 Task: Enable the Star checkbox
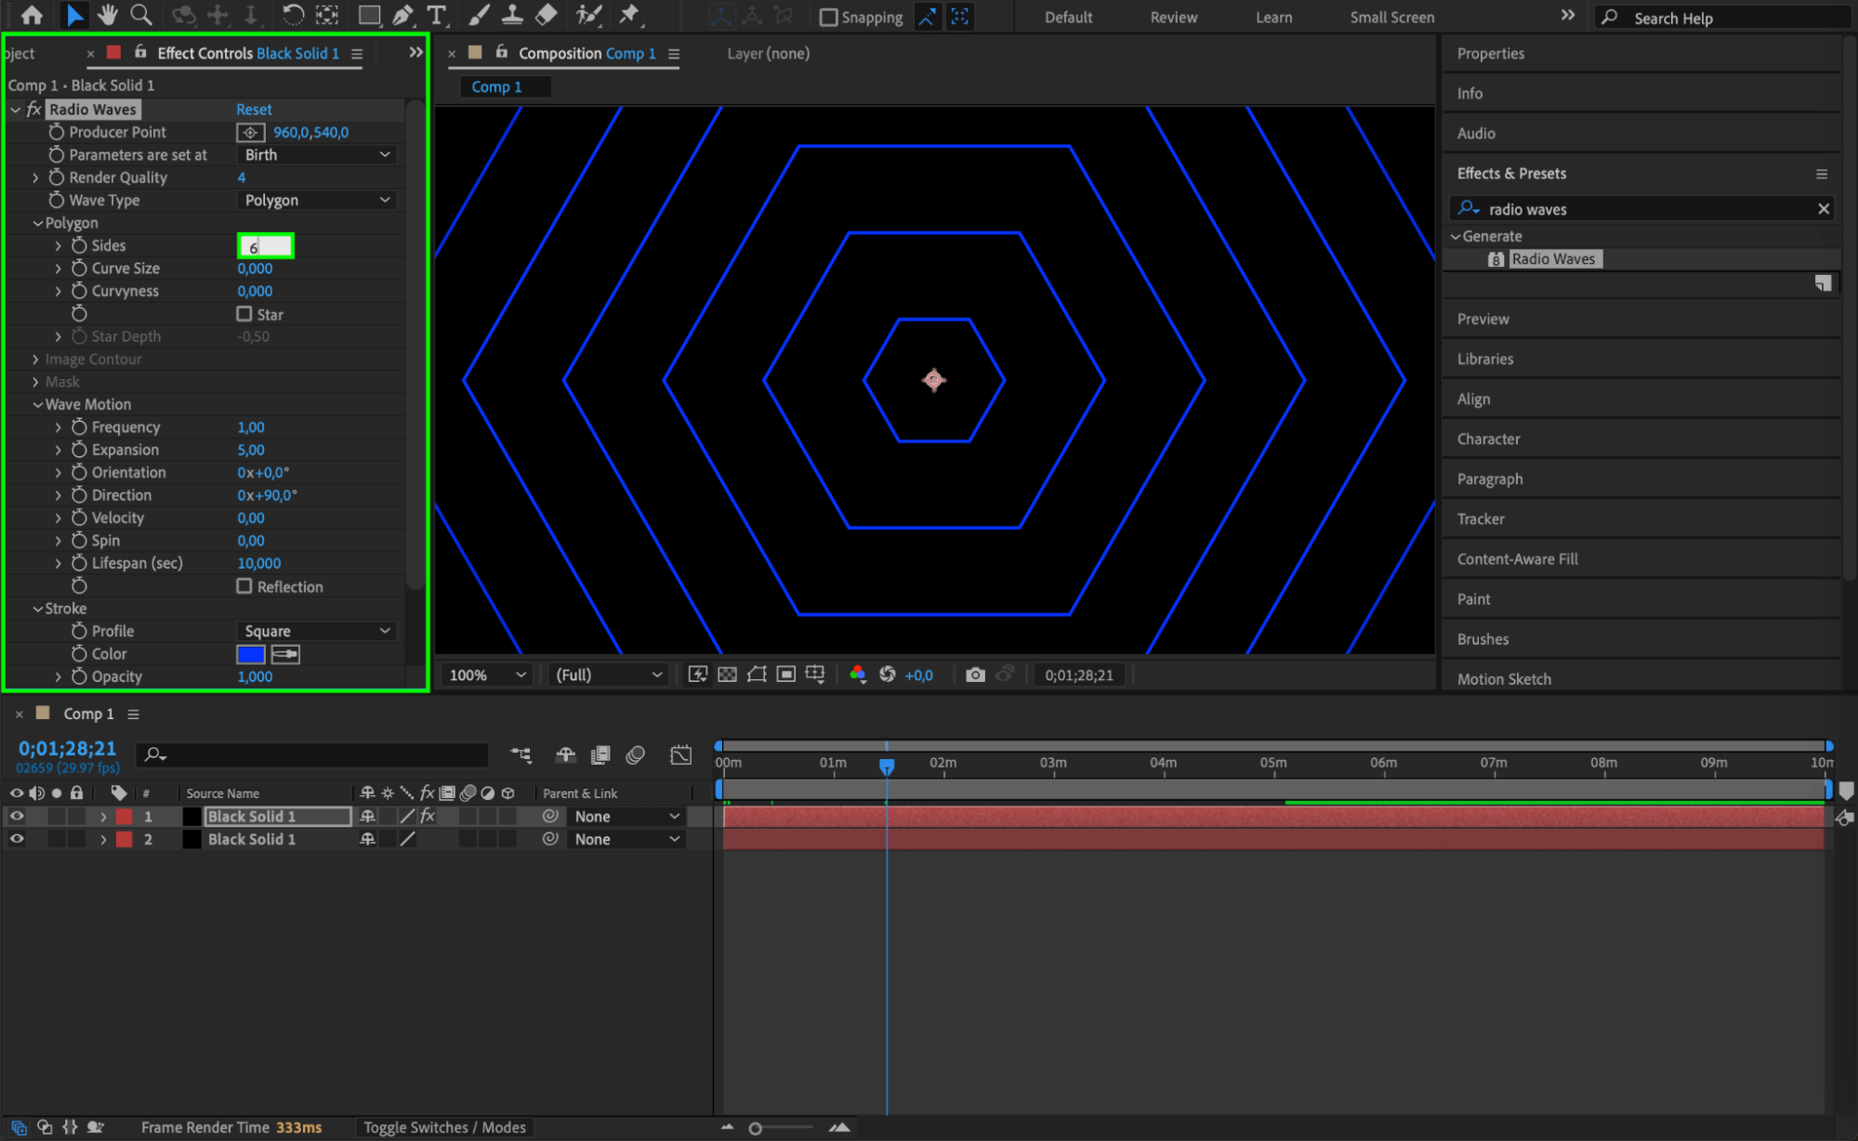pos(244,314)
